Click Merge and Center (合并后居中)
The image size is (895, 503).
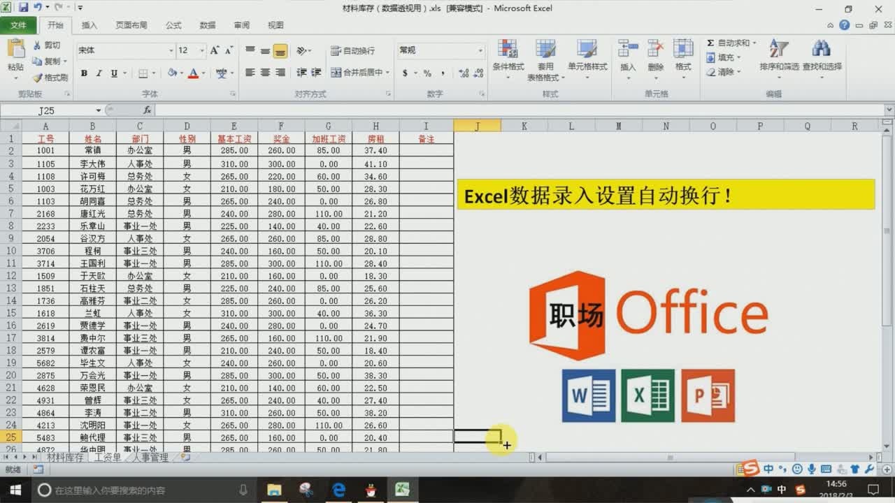coord(356,73)
